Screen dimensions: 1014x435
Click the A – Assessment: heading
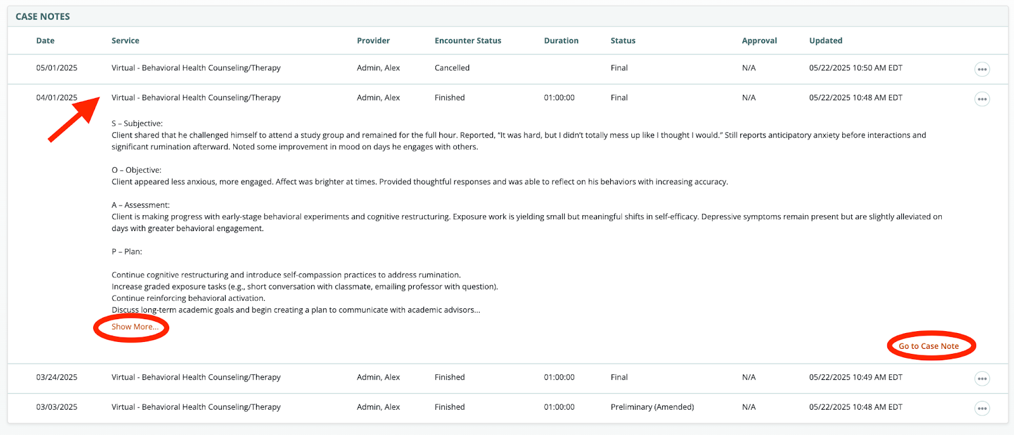click(x=141, y=205)
